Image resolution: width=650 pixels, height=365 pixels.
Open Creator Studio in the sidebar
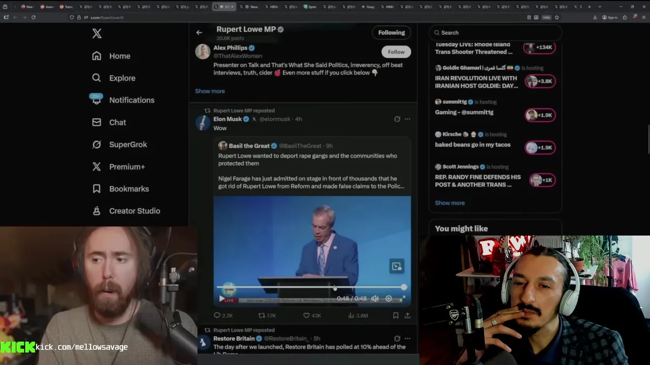[x=126, y=211]
